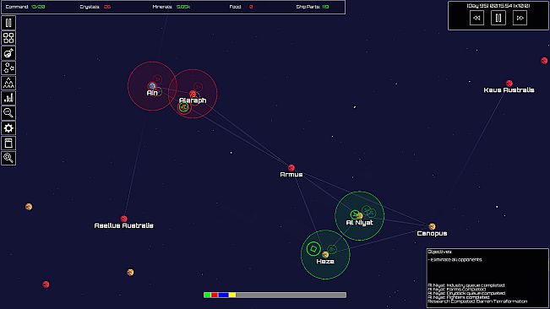
Task: Click the notebook icon in the left toolbar
Action: coord(8,143)
